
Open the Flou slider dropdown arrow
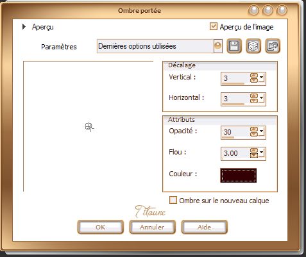[262, 153]
